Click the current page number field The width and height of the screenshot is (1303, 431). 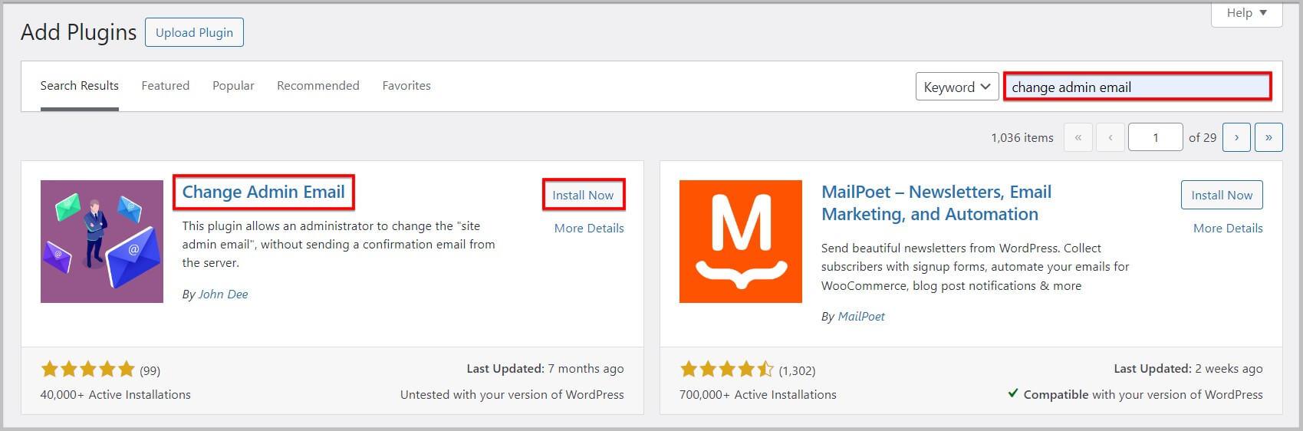coord(1156,137)
